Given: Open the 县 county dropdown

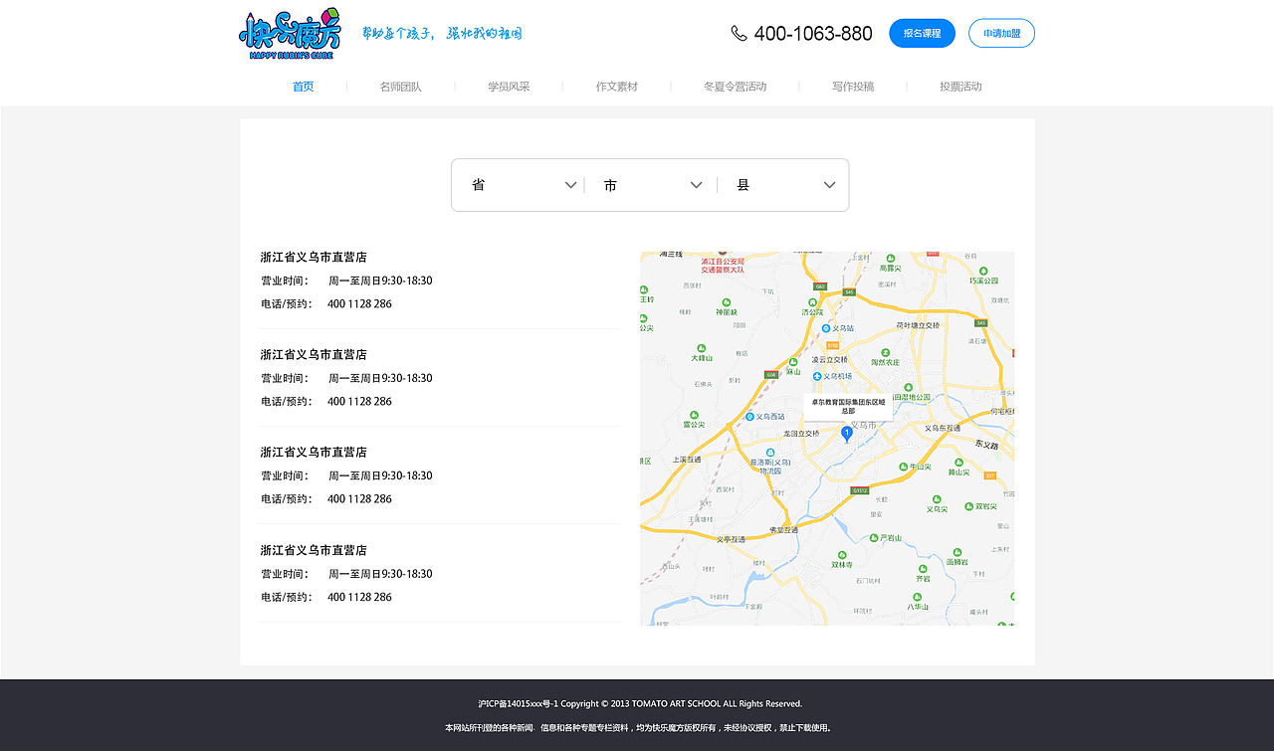Looking at the screenshot, I should 785,185.
